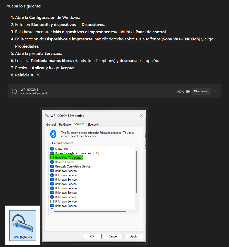Screen dimensions: 229x247
Task: Click the headphones icon beside WF-1000XM5 device row
Action: coord(14,91)
